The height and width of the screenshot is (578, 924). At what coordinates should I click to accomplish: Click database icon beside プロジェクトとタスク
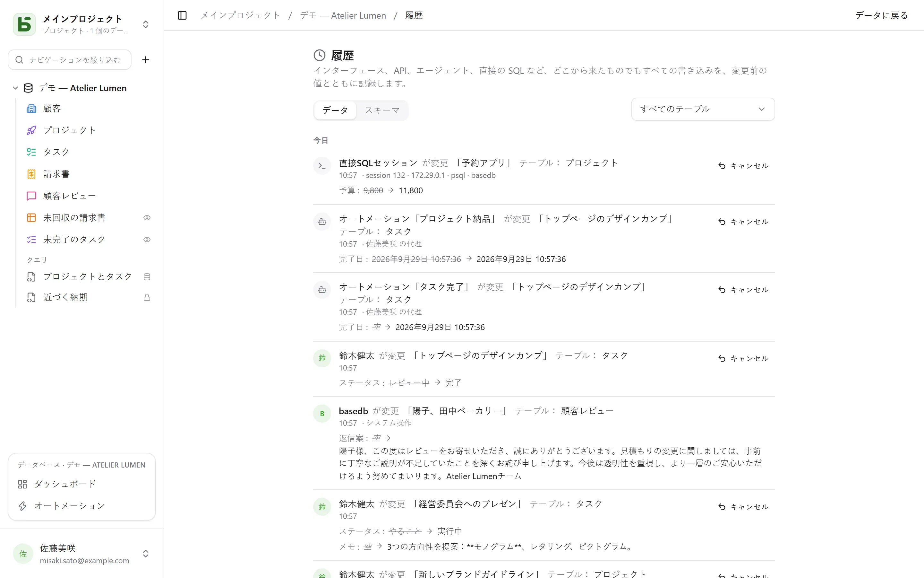pos(147,277)
